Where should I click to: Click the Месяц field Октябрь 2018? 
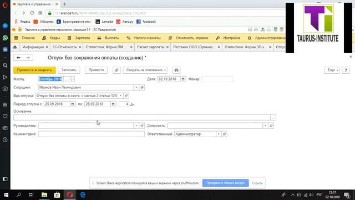click(x=50, y=79)
